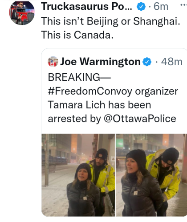View the right arrest photo
This screenshot has height=222, width=187.
[x=151, y=175]
